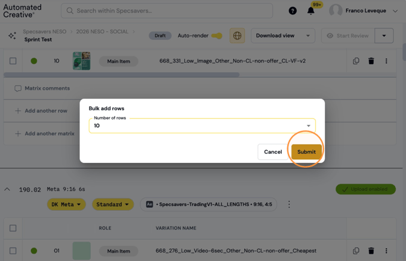The width and height of the screenshot is (406, 261).
Task: Open the notifications bell
Action: tap(311, 11)
